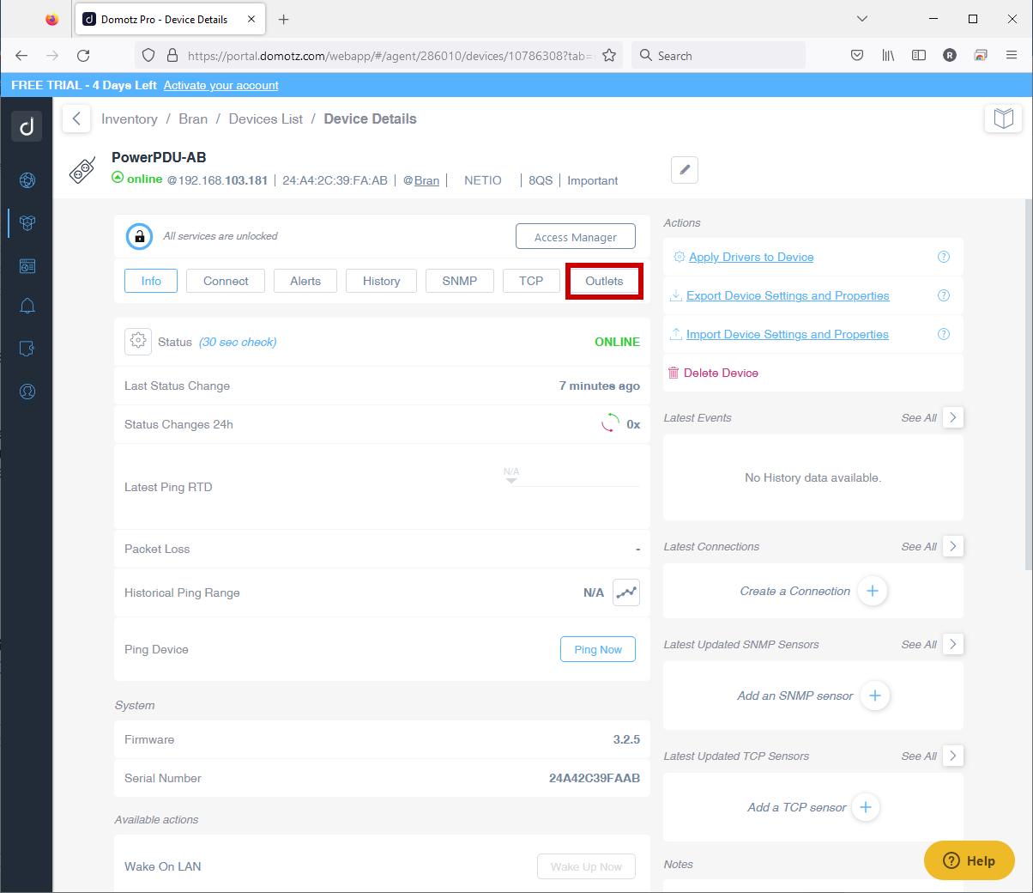Toggle the Firefox sidebar icon
The width and height of the screenshot is (1033, 893).
919,55
